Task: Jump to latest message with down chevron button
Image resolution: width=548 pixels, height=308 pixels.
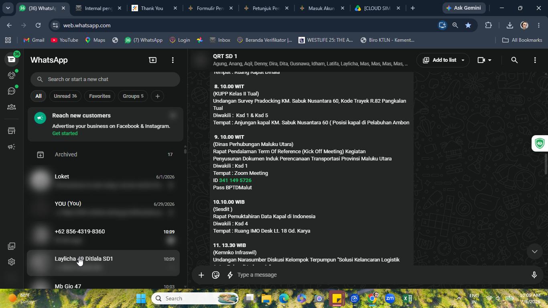Action: tap(534, 251)
